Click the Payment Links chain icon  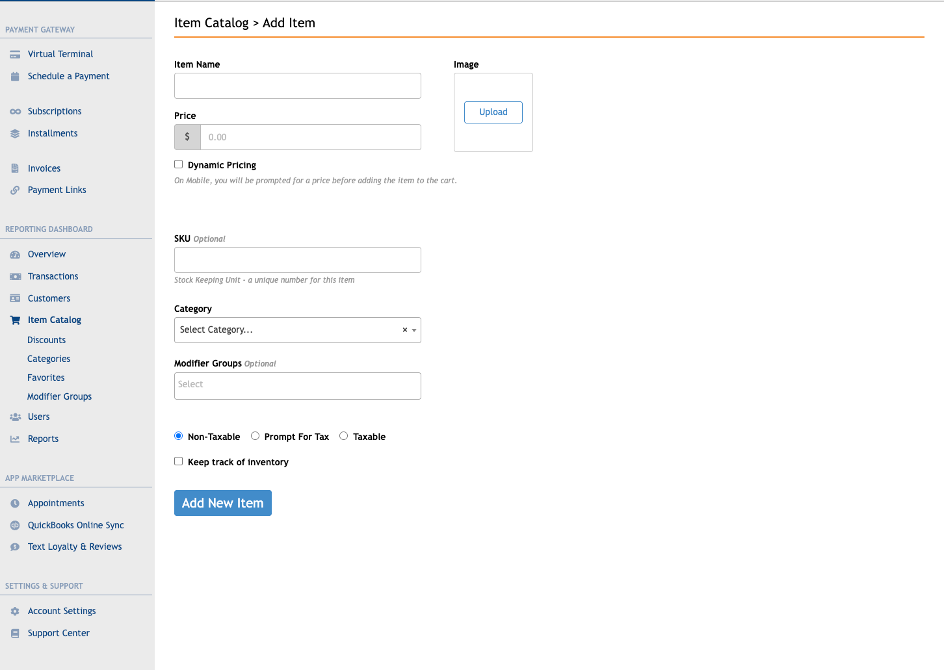click(x=15, y=190)
